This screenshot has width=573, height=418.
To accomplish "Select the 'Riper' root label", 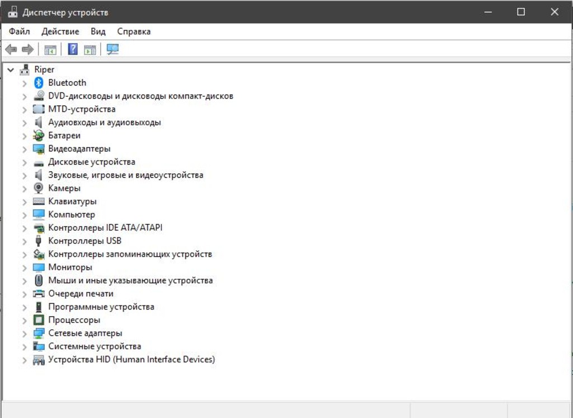I will (44, 69).
